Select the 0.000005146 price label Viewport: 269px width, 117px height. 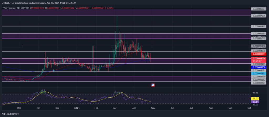click(258, 46)
